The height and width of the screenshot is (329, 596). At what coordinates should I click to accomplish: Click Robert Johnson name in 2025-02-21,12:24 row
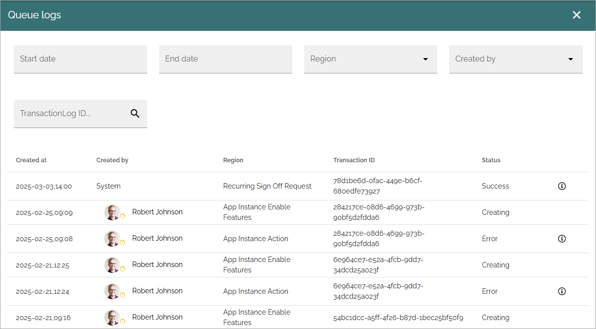(158, 291)
